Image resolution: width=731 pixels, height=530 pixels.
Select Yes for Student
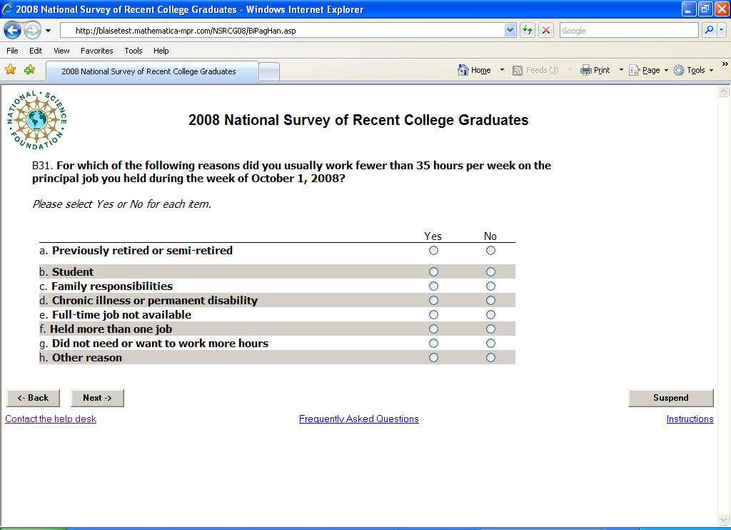point(433,272)
